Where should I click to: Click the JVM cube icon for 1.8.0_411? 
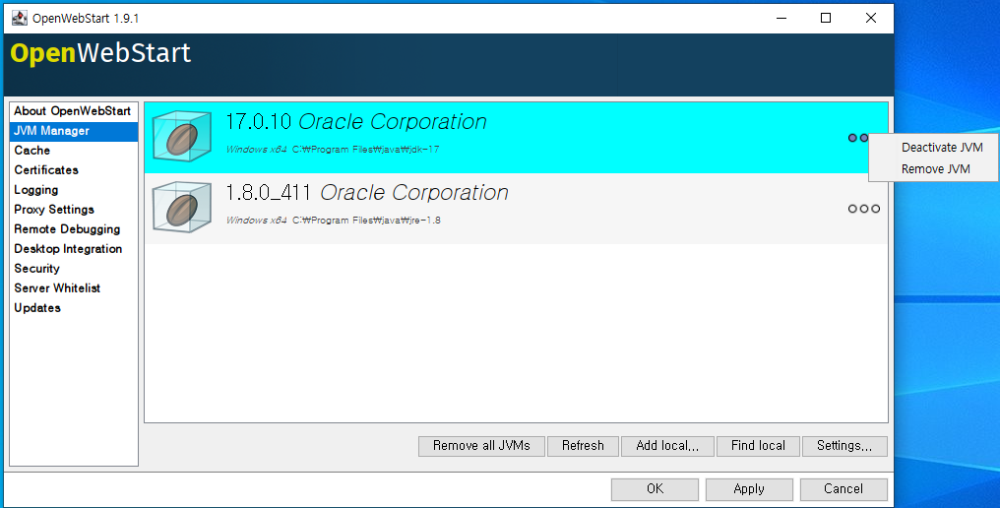point(182,207)
